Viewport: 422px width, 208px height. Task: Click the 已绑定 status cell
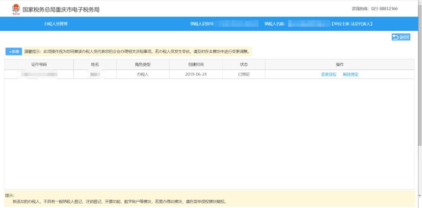coord(244,75)
